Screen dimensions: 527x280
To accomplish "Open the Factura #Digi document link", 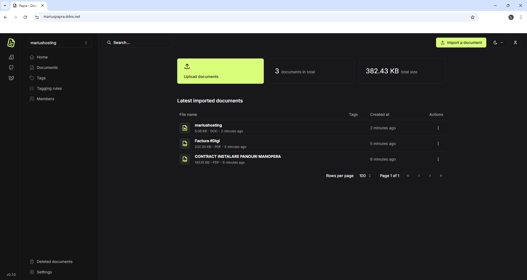I will click(207, 141).
